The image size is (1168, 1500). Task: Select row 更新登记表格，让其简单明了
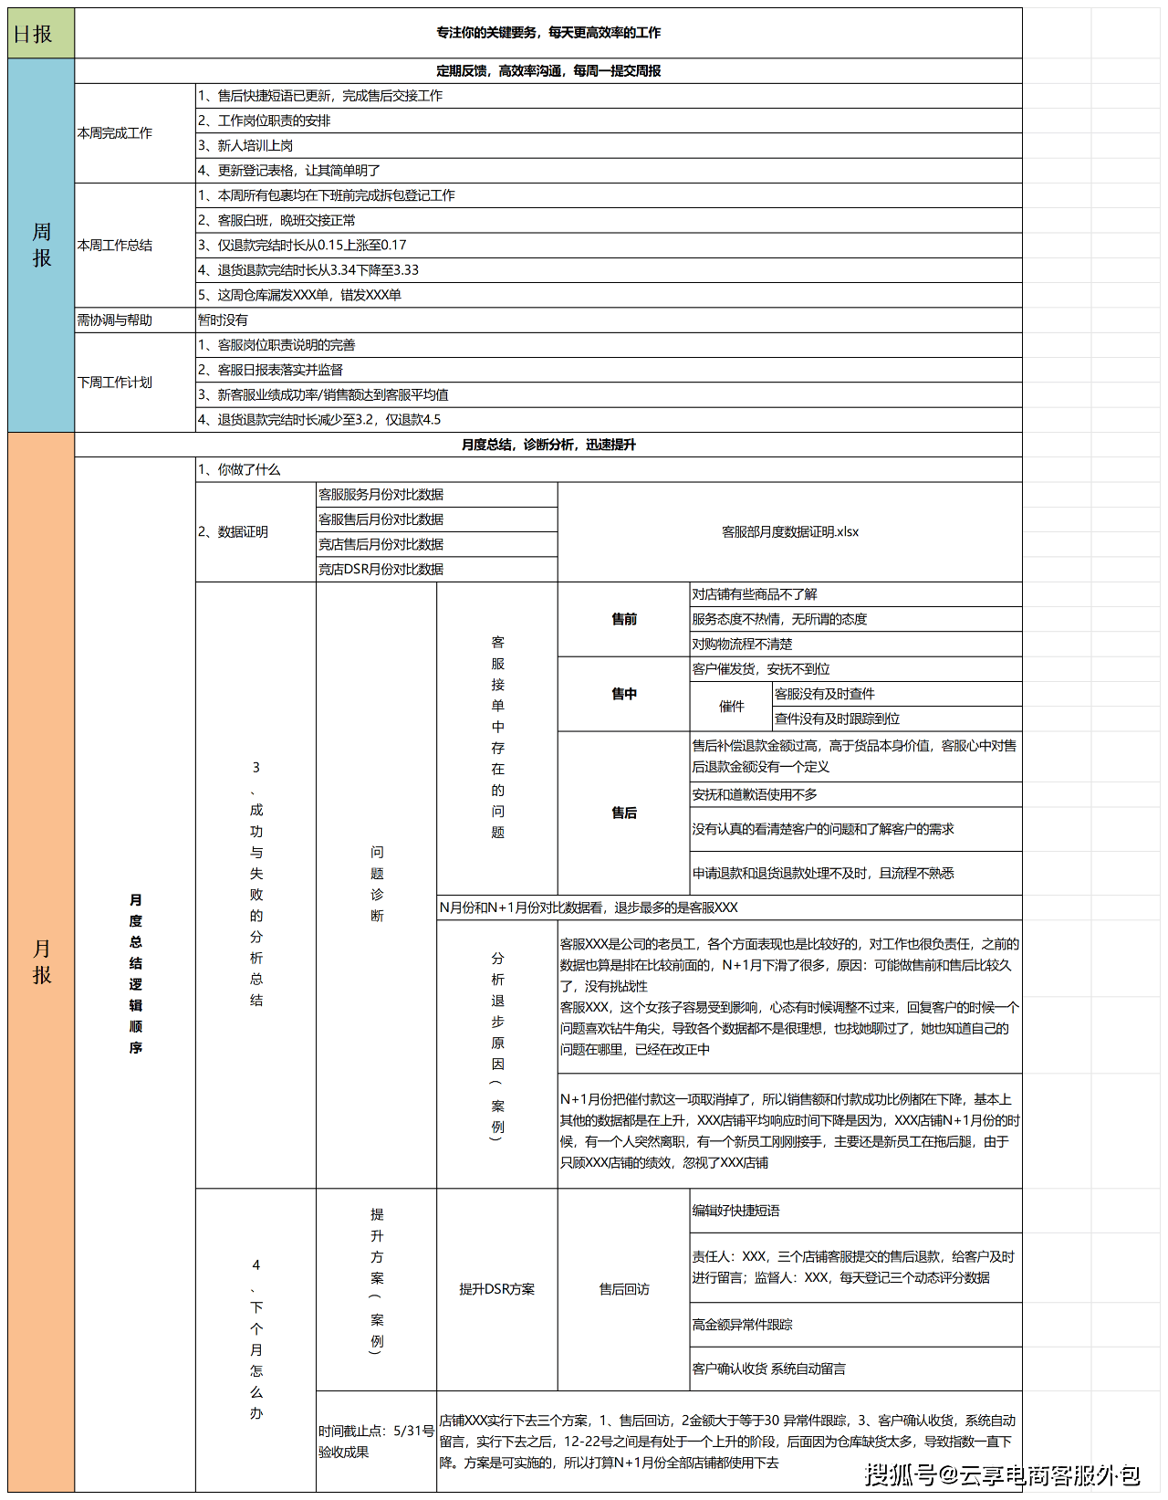pyautogui.click(x=609, y=171)
